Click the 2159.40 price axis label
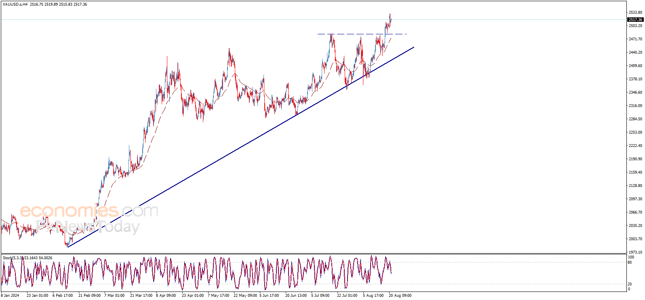This screenshot has width=645, height=300. click(x=635, y=172)
